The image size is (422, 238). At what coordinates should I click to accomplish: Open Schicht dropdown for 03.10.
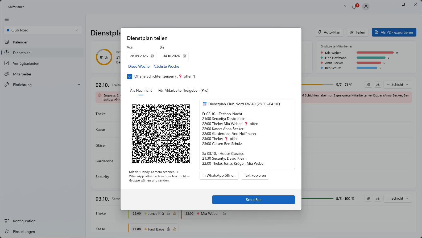(398, 198)
